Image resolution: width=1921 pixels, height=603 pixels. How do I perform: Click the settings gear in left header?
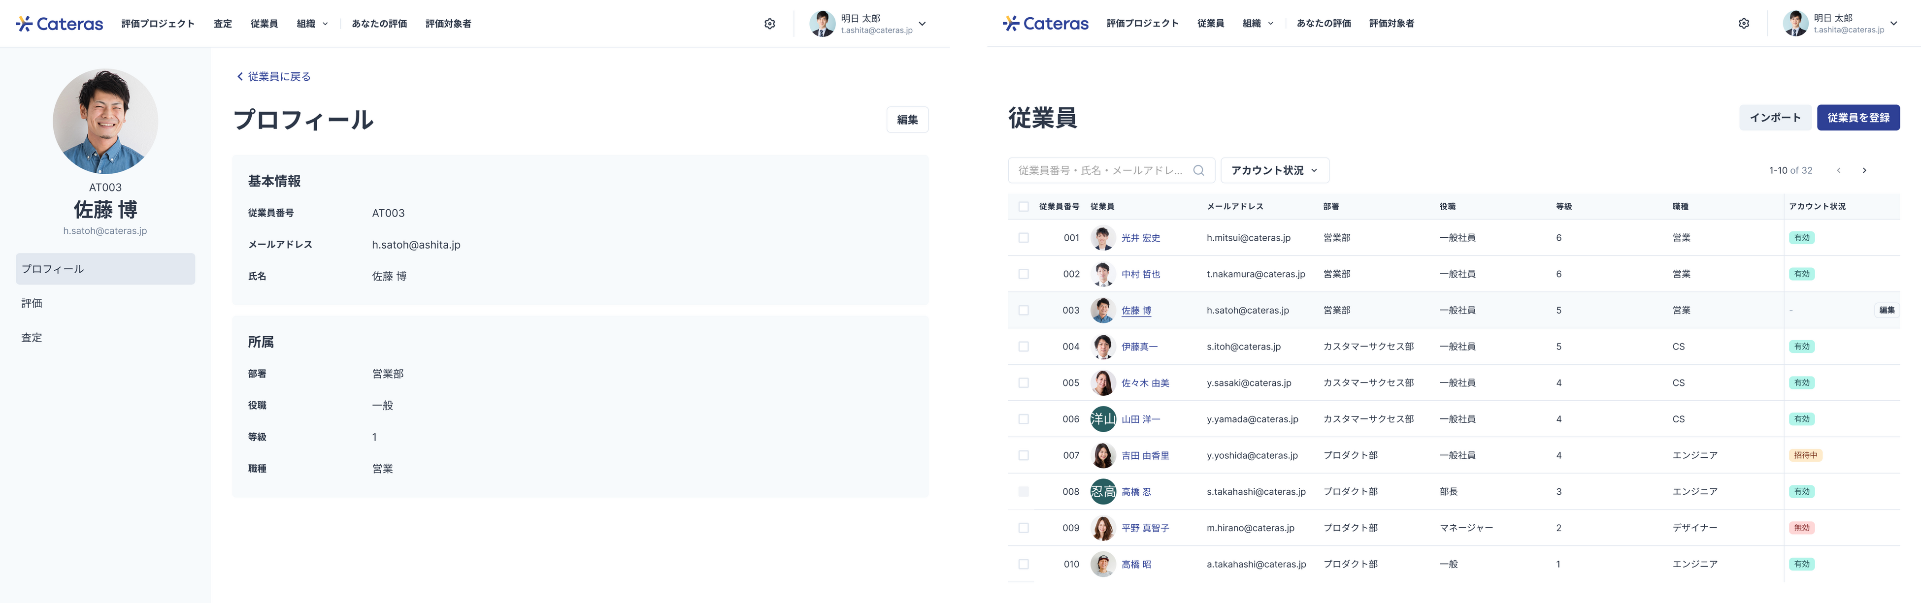pyautogui.click(x=769, y=24)
